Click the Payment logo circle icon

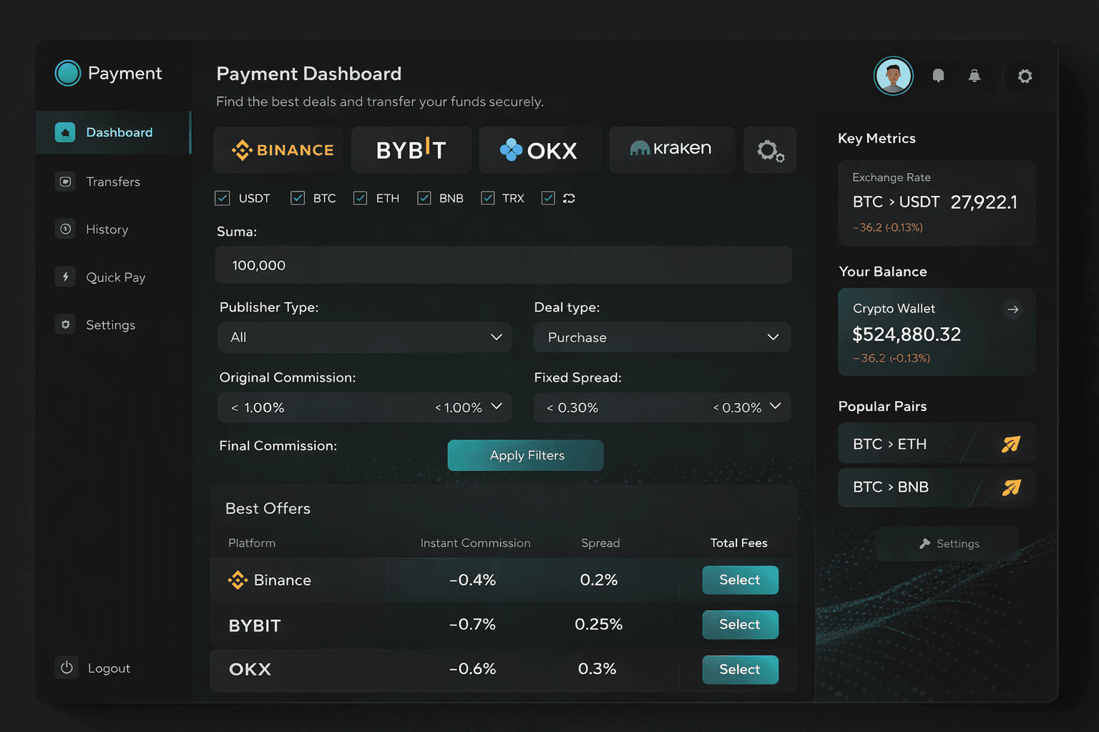tap(68, 73)
